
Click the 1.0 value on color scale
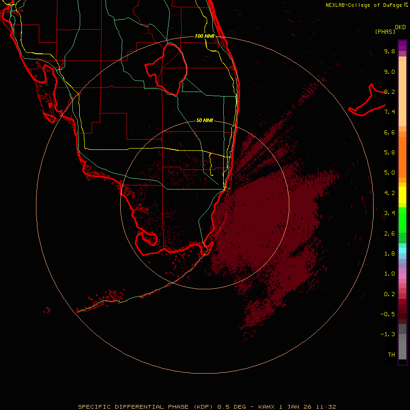(389, 274)
